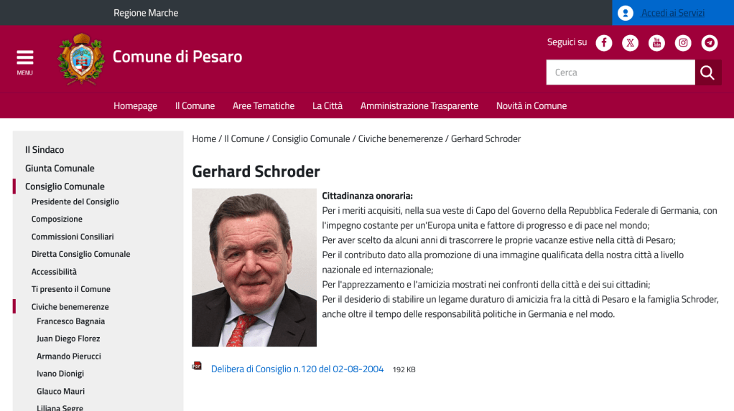Open the Instagram social icon
The image size is (734, 411).
tap(683, 43)
